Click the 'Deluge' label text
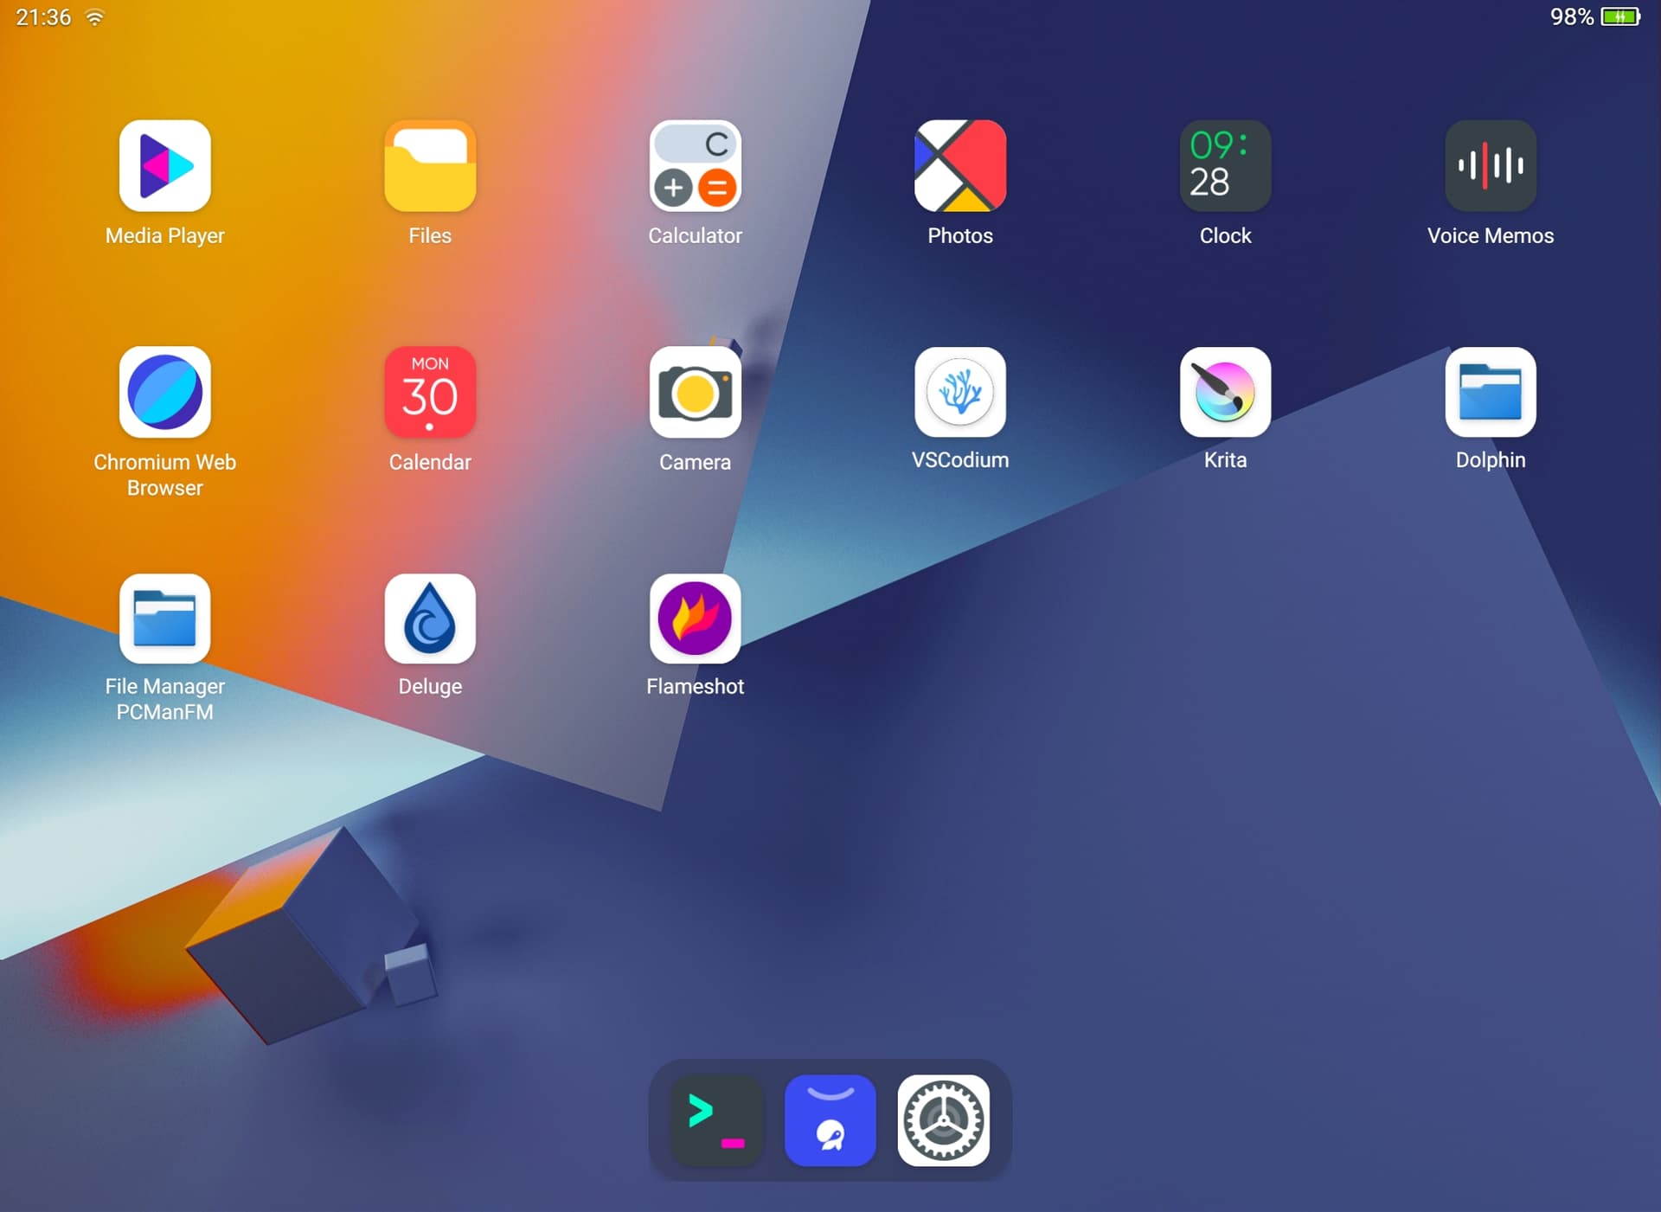Viewport: 1661px width, 1212px height. (430, 686)
